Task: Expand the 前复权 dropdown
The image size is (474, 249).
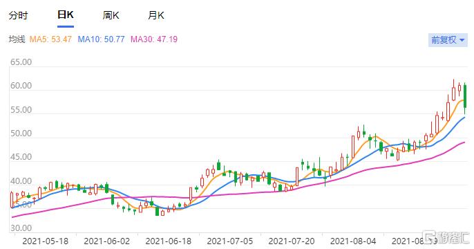Action: (448, 40)
